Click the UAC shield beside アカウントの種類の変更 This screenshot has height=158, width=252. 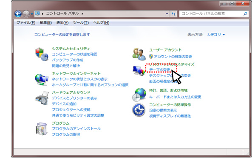coord(151,56)
